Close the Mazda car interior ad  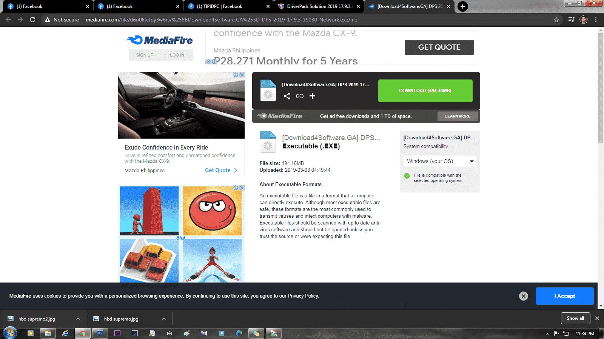click(x=242, y=75)
